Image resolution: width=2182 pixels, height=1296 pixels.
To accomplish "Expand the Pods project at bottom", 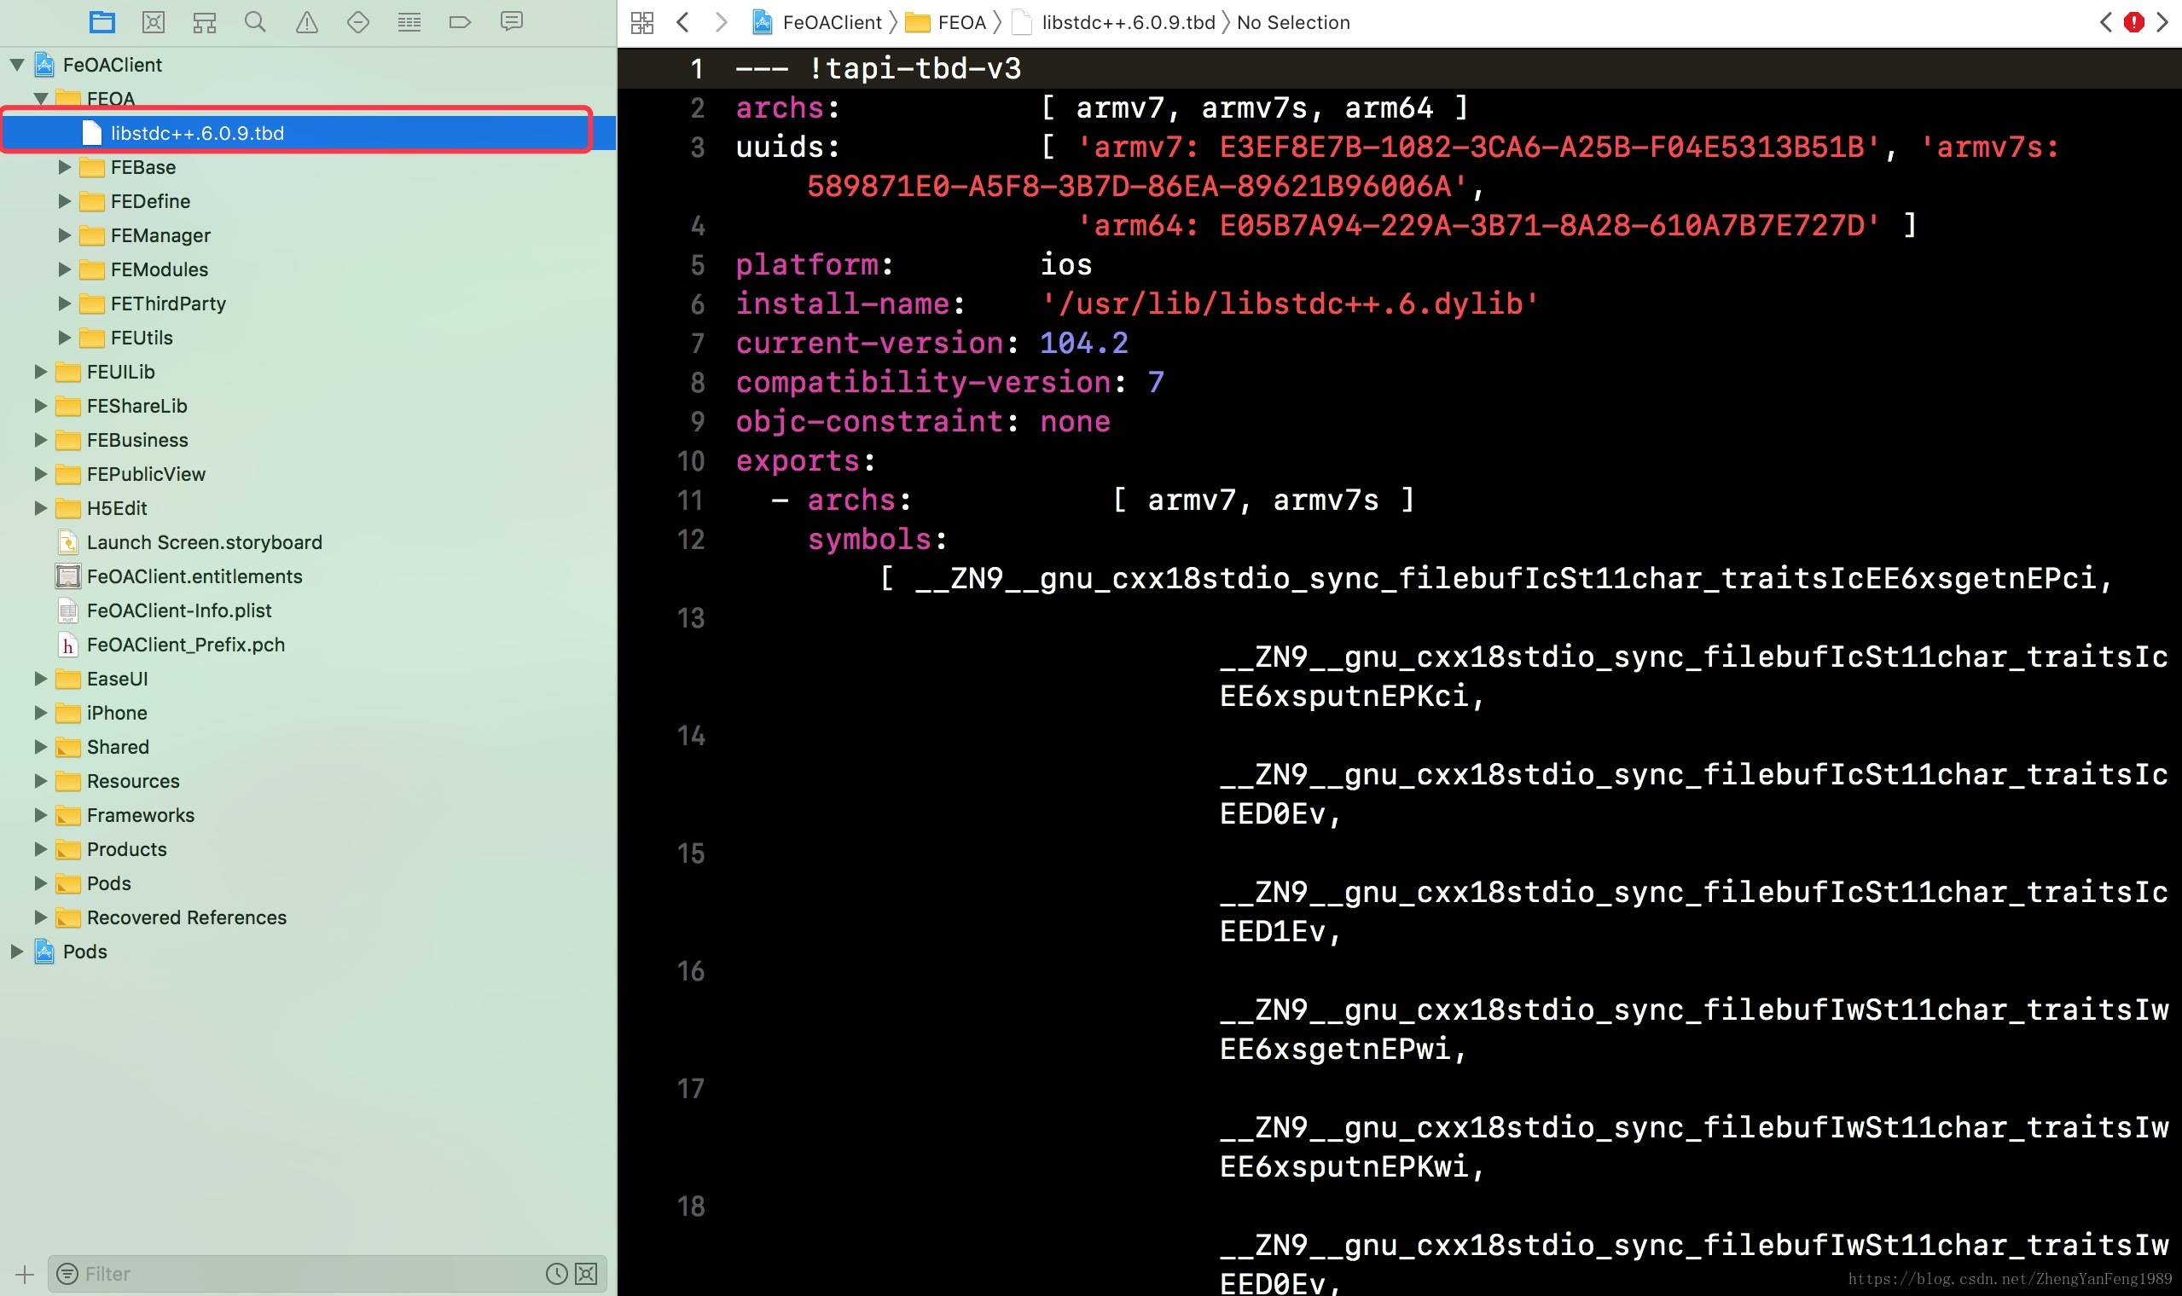I will click(x=15, y=951).
